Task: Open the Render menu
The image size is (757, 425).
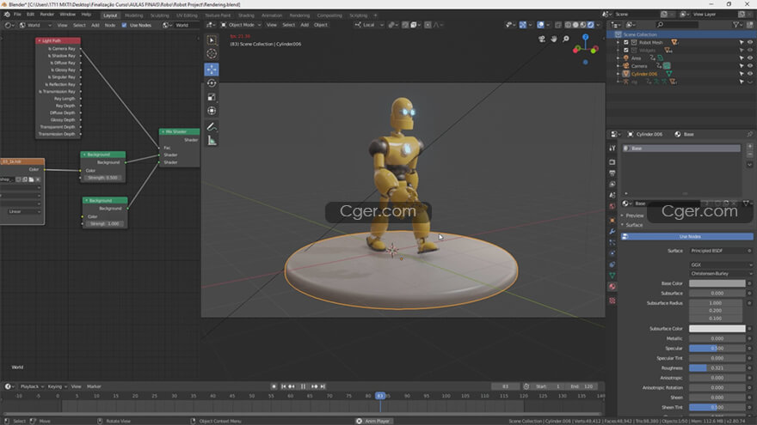Action: 46,15
